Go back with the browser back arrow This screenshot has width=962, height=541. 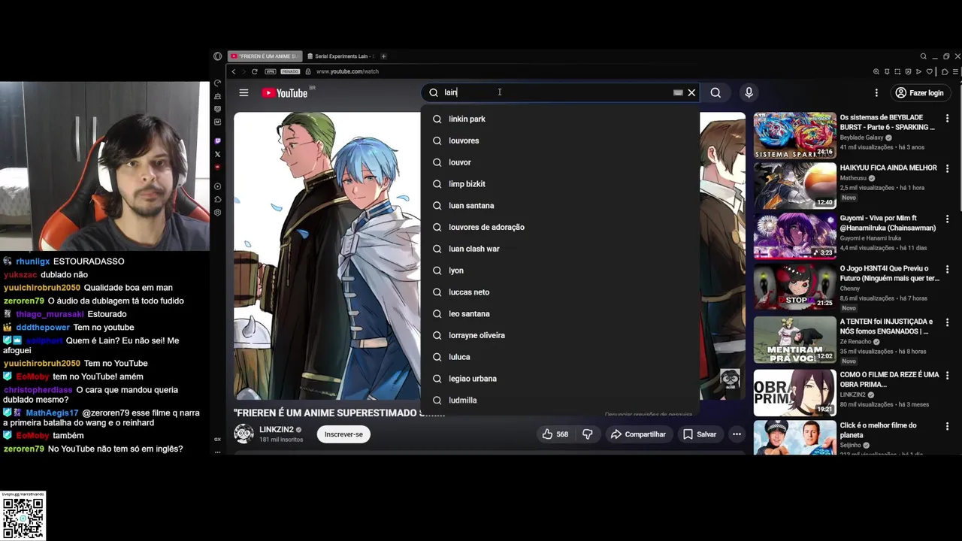coord(234,71)
